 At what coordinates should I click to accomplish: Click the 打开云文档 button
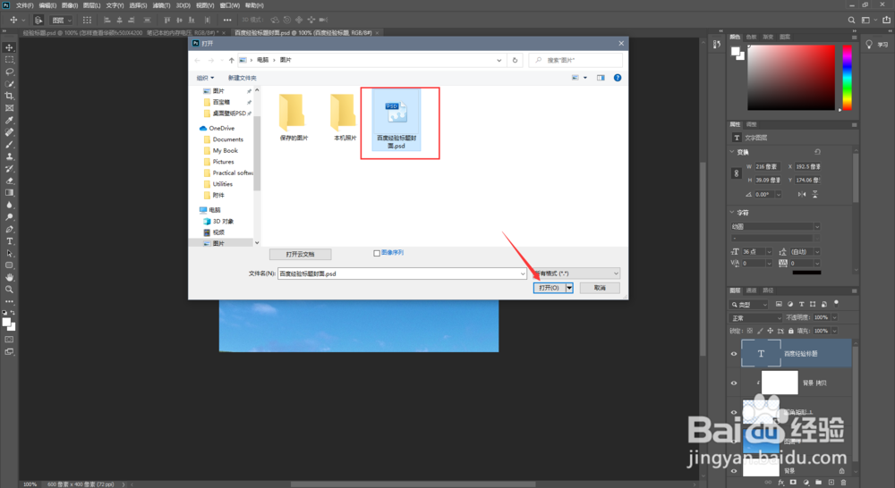pos(300,254)
